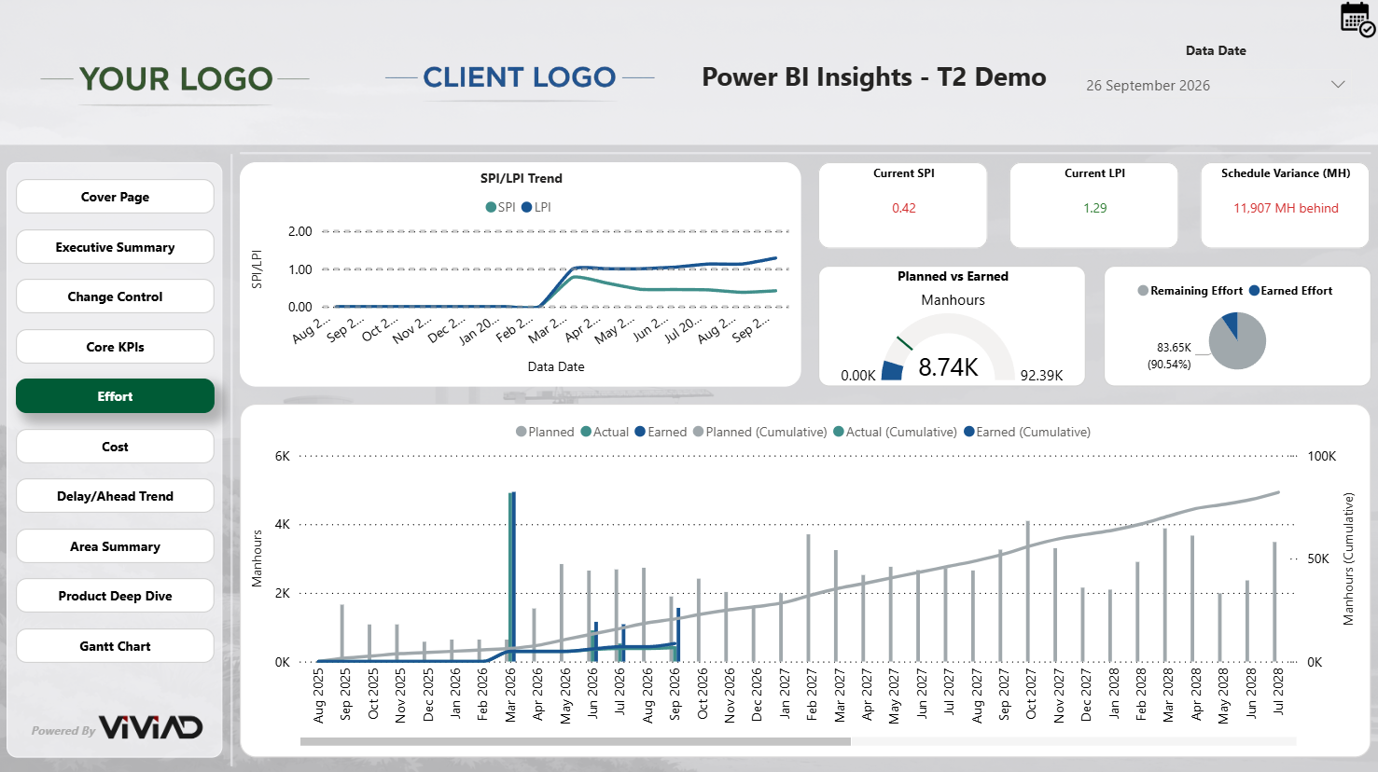Click the calendar check icon at top right
The width and height of the screenshot is (1378, 772).
click(x=1357, y=19)
